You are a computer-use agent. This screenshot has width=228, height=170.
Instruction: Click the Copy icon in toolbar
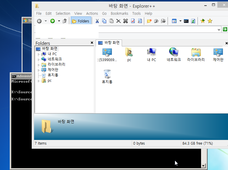coord(104,21)
